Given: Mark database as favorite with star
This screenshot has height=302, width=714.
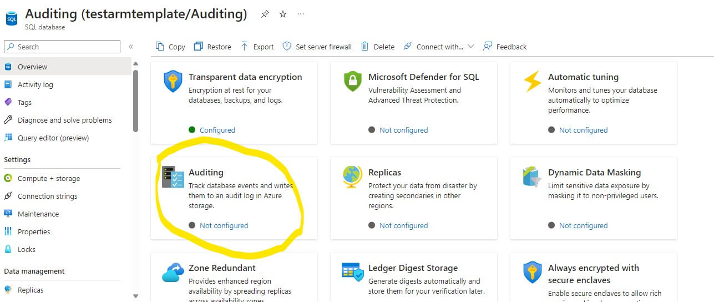Looking at the screenshot, I should point(283,14).
